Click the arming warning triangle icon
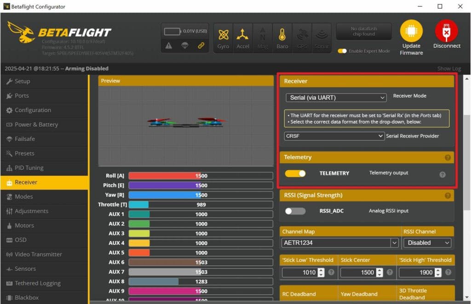Image resolution: width=472 pixels, height=304 pixels. click(x=168, y=45)
